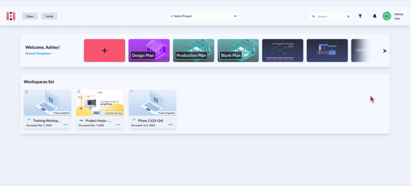The image size is (411, 186).
Task: Open the Training Workspace thumbnail
Action: 47,103
